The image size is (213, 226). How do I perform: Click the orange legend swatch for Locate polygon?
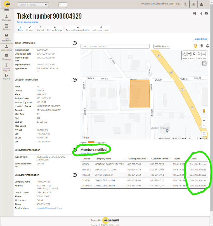point(91,142)
